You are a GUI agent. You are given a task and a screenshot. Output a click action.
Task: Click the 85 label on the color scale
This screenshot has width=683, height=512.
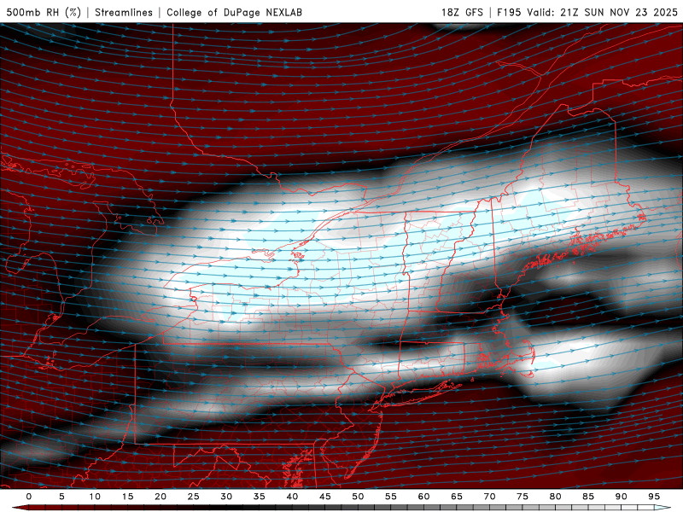coord(588,497)
